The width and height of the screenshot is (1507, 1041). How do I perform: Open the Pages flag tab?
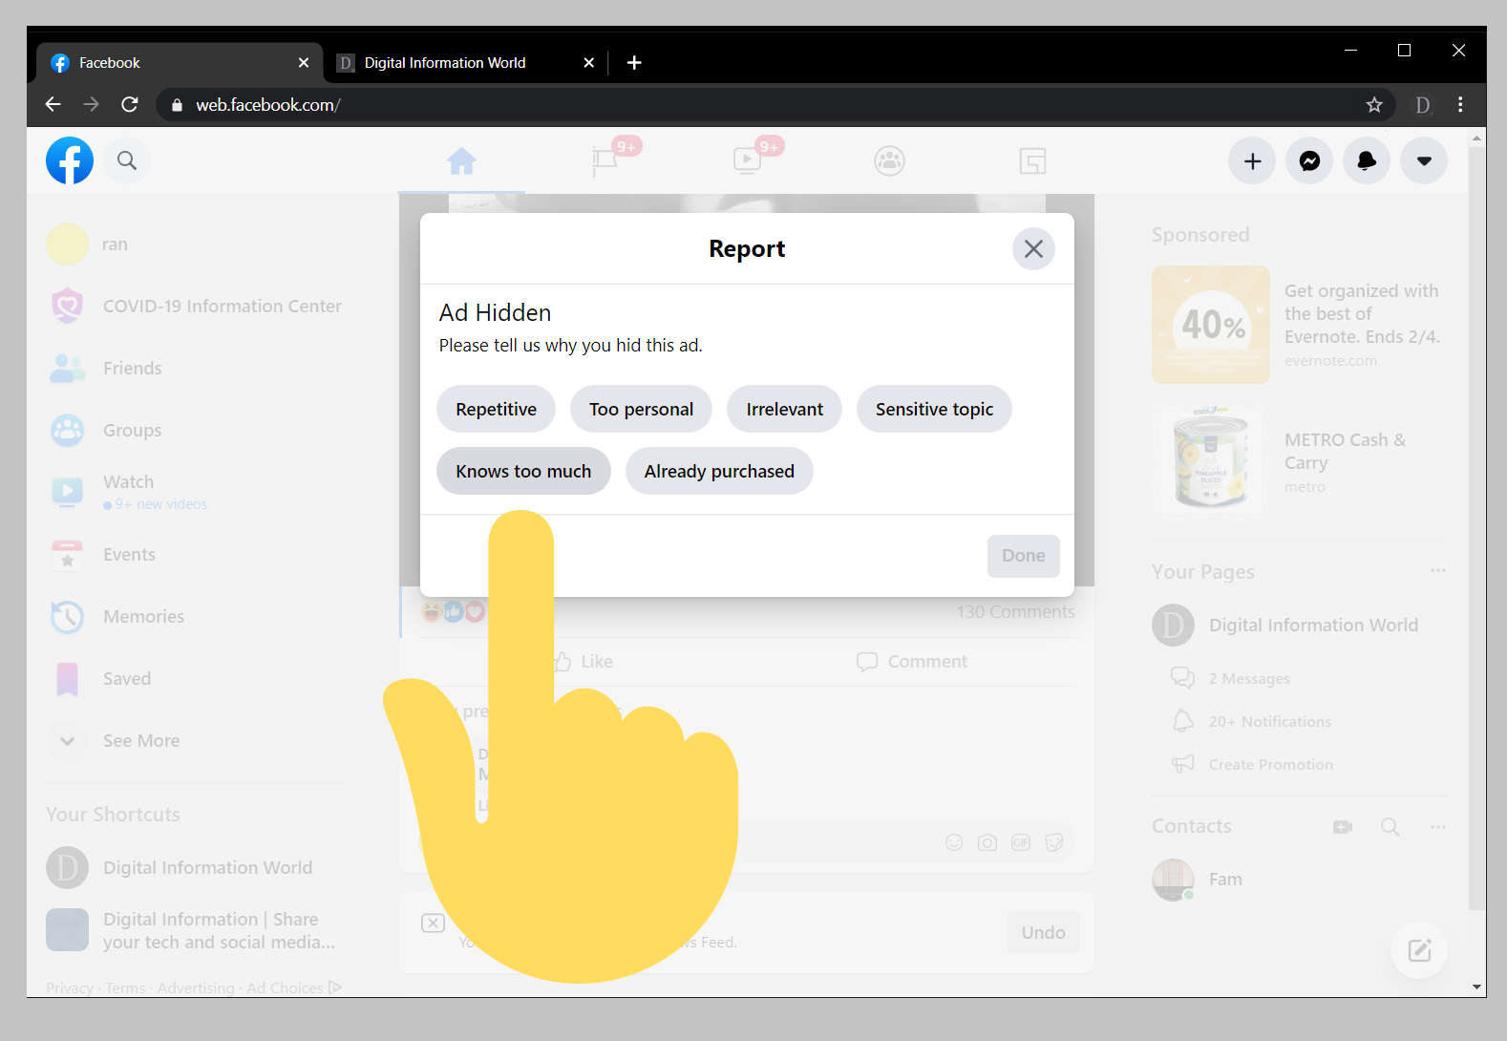point(605,161)
